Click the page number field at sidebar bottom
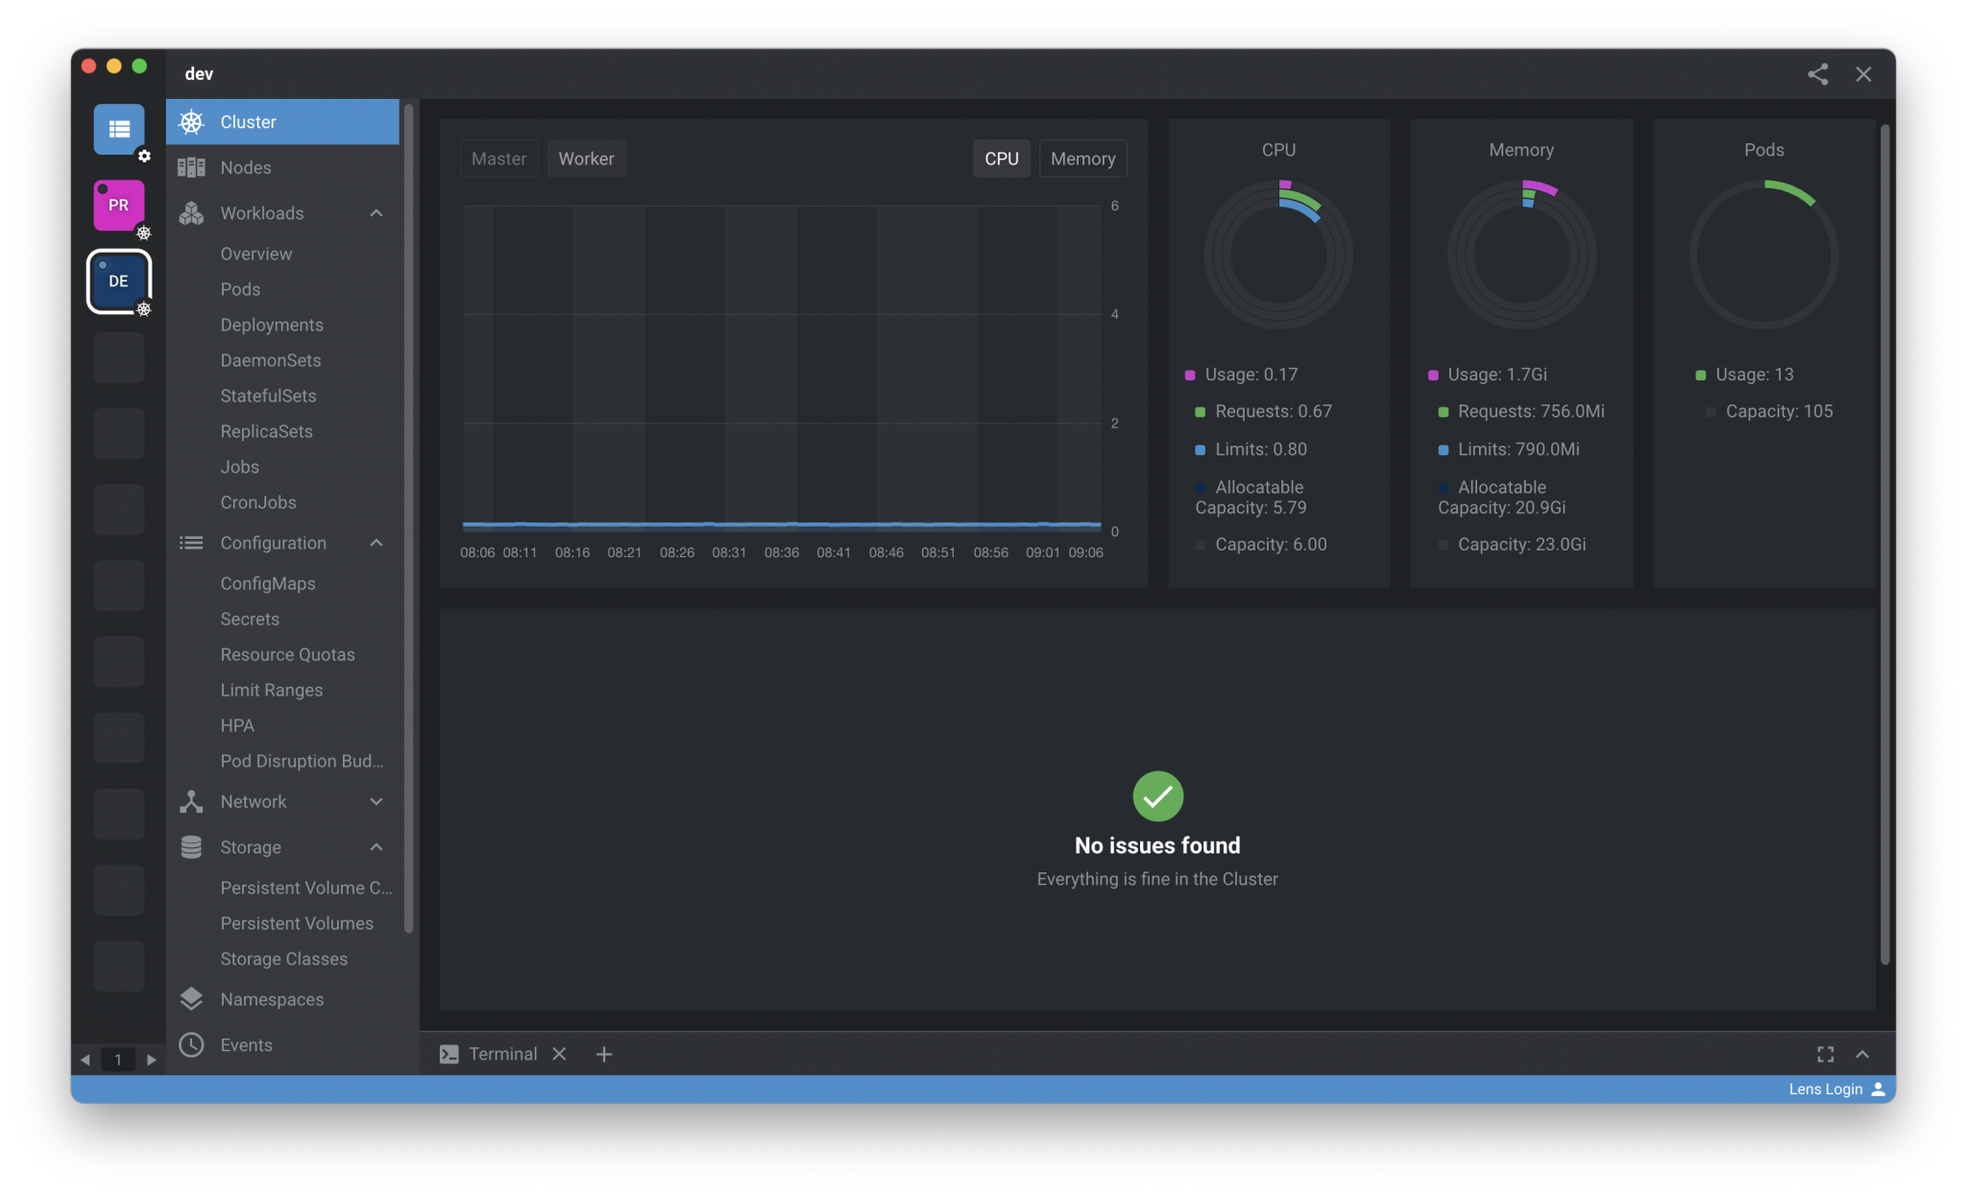Image resolution: width=1967 pixels, height=1197 pixels. (118, 1060)
